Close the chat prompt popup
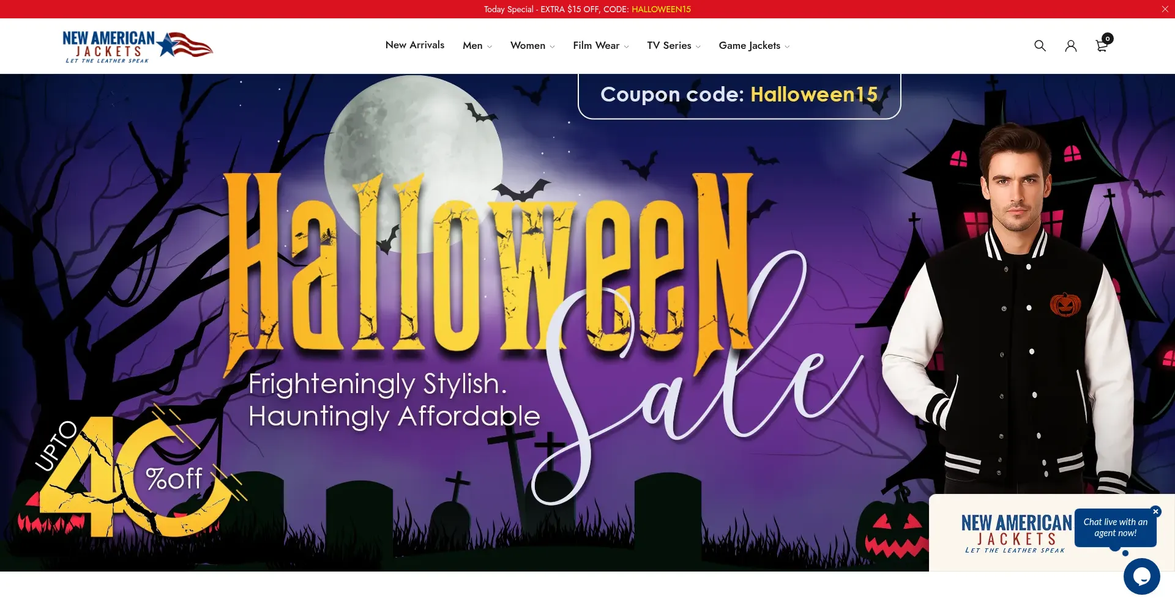 [1155, 512]
